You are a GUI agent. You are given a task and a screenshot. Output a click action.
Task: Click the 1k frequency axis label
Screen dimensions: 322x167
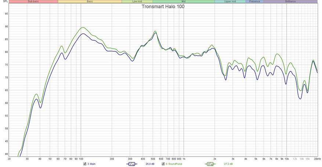(184, 159)
